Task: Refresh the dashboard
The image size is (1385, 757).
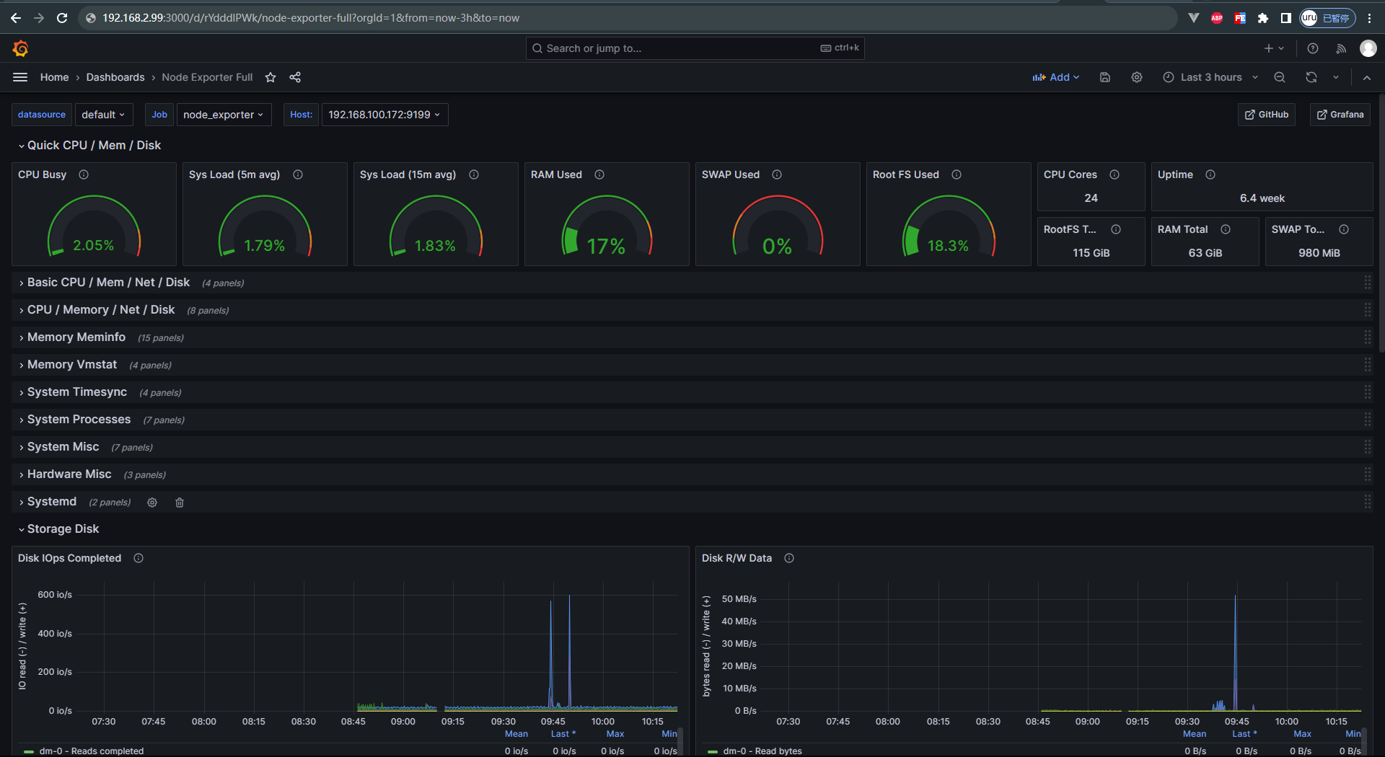Action: (x=1311, y=77)
